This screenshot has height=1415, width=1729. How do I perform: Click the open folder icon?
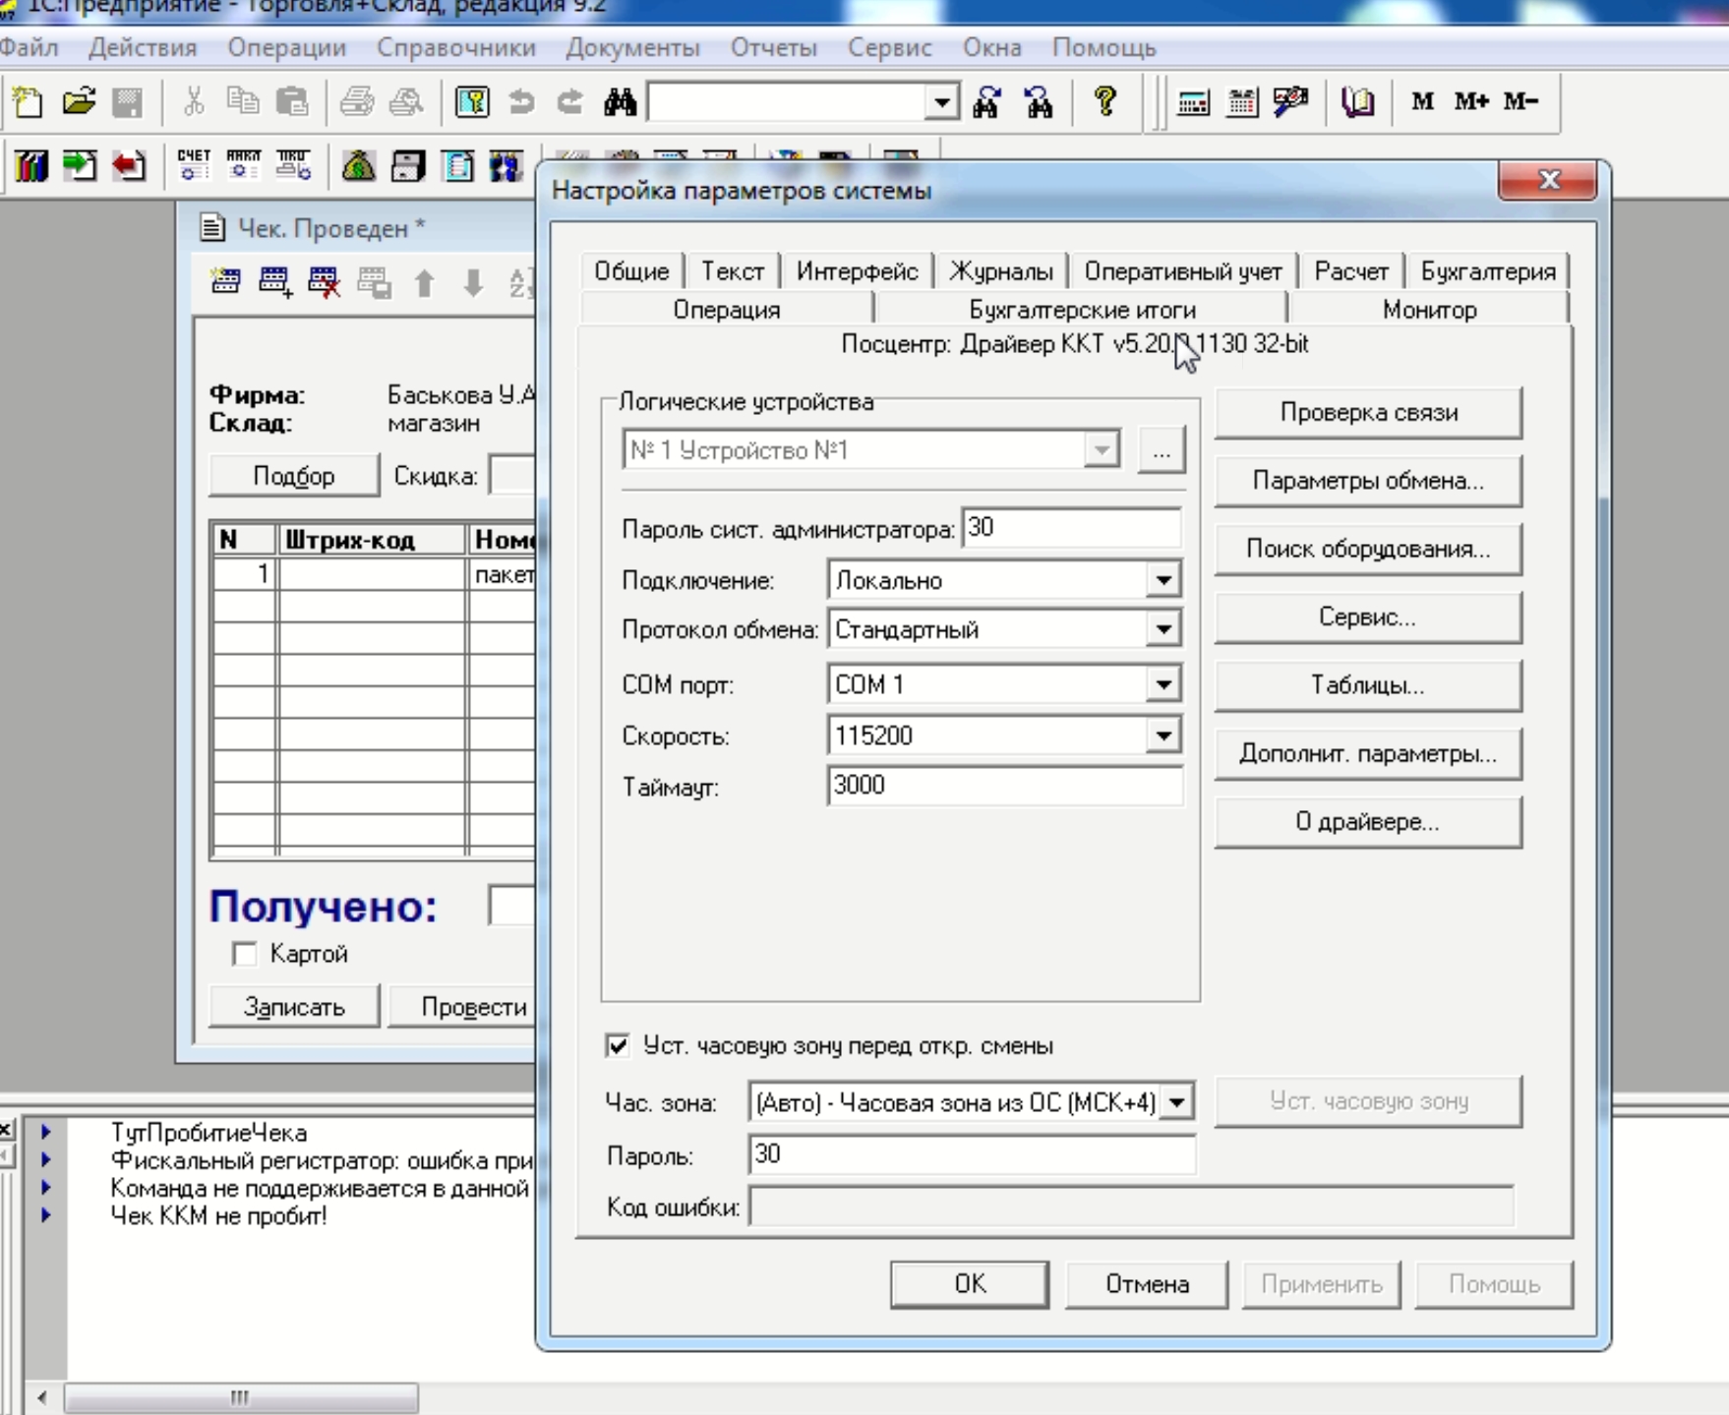tap(79, 102)
